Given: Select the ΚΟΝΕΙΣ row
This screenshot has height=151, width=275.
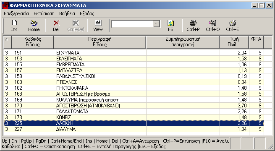Looking at the screenshot, I should point(134,117).
